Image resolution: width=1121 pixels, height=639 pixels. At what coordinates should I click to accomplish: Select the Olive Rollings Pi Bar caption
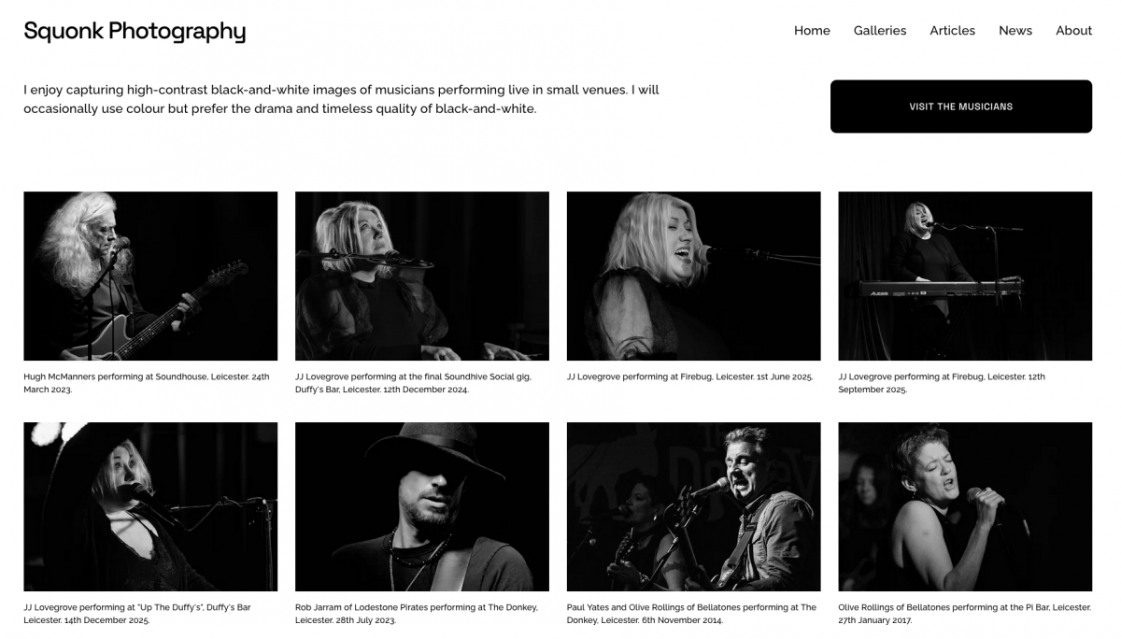(x=965, y=614)
